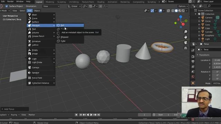Select wireframe viewport shading mode
This screenshot has width=221, height=124.
173,11
